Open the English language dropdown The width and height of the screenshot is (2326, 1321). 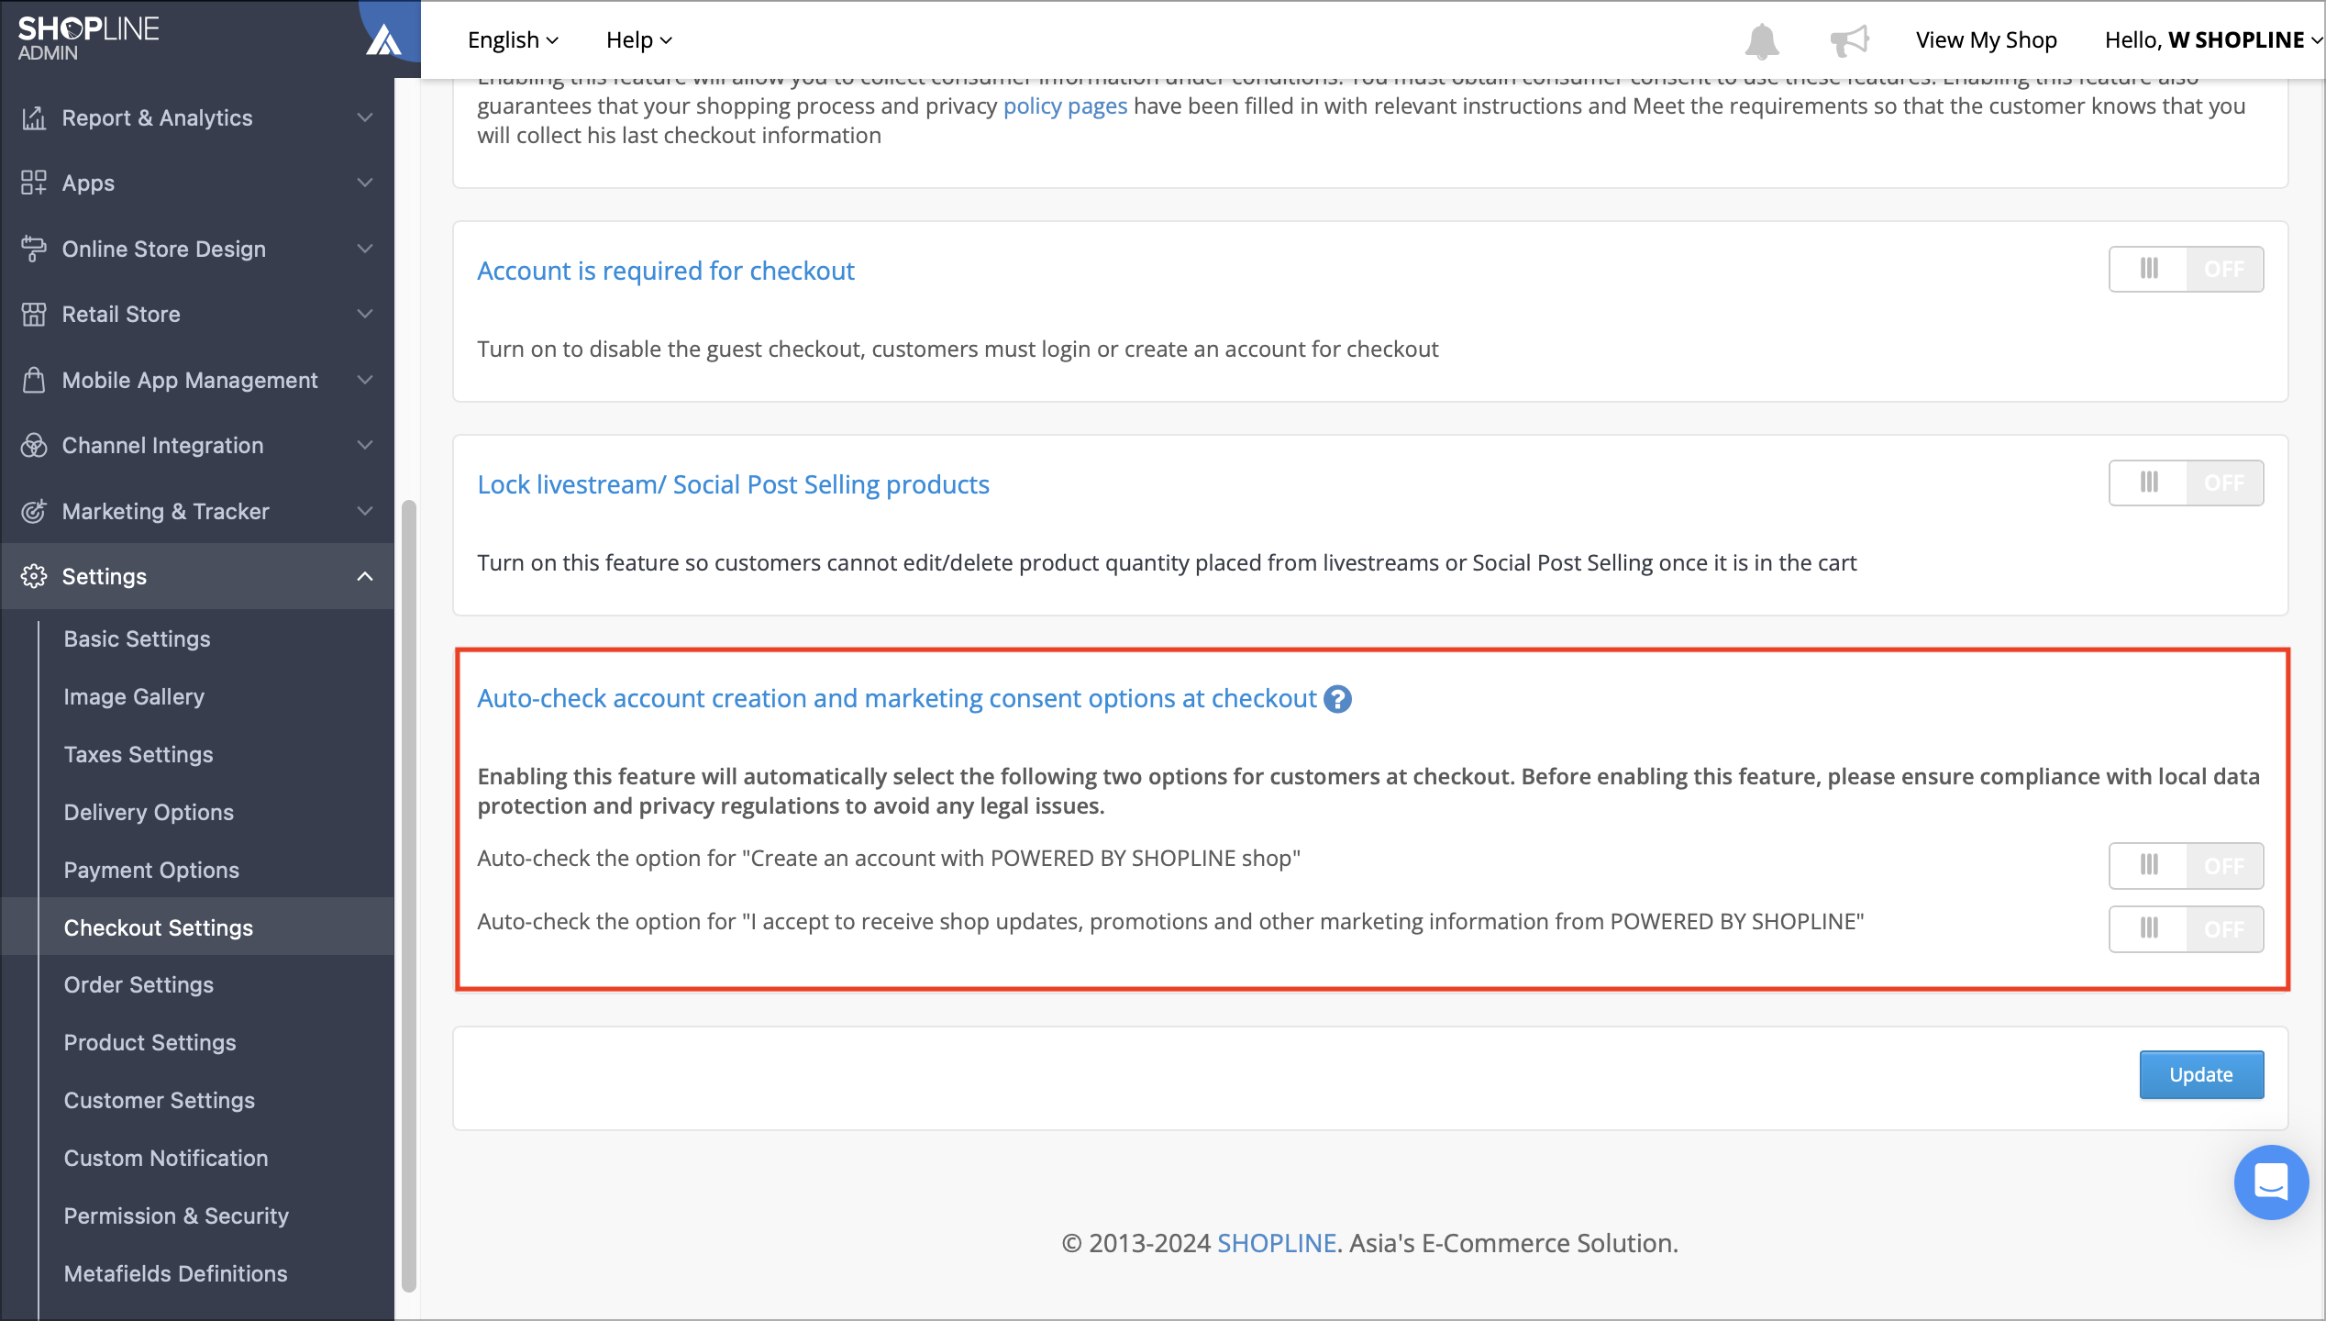tap(513, 39)
